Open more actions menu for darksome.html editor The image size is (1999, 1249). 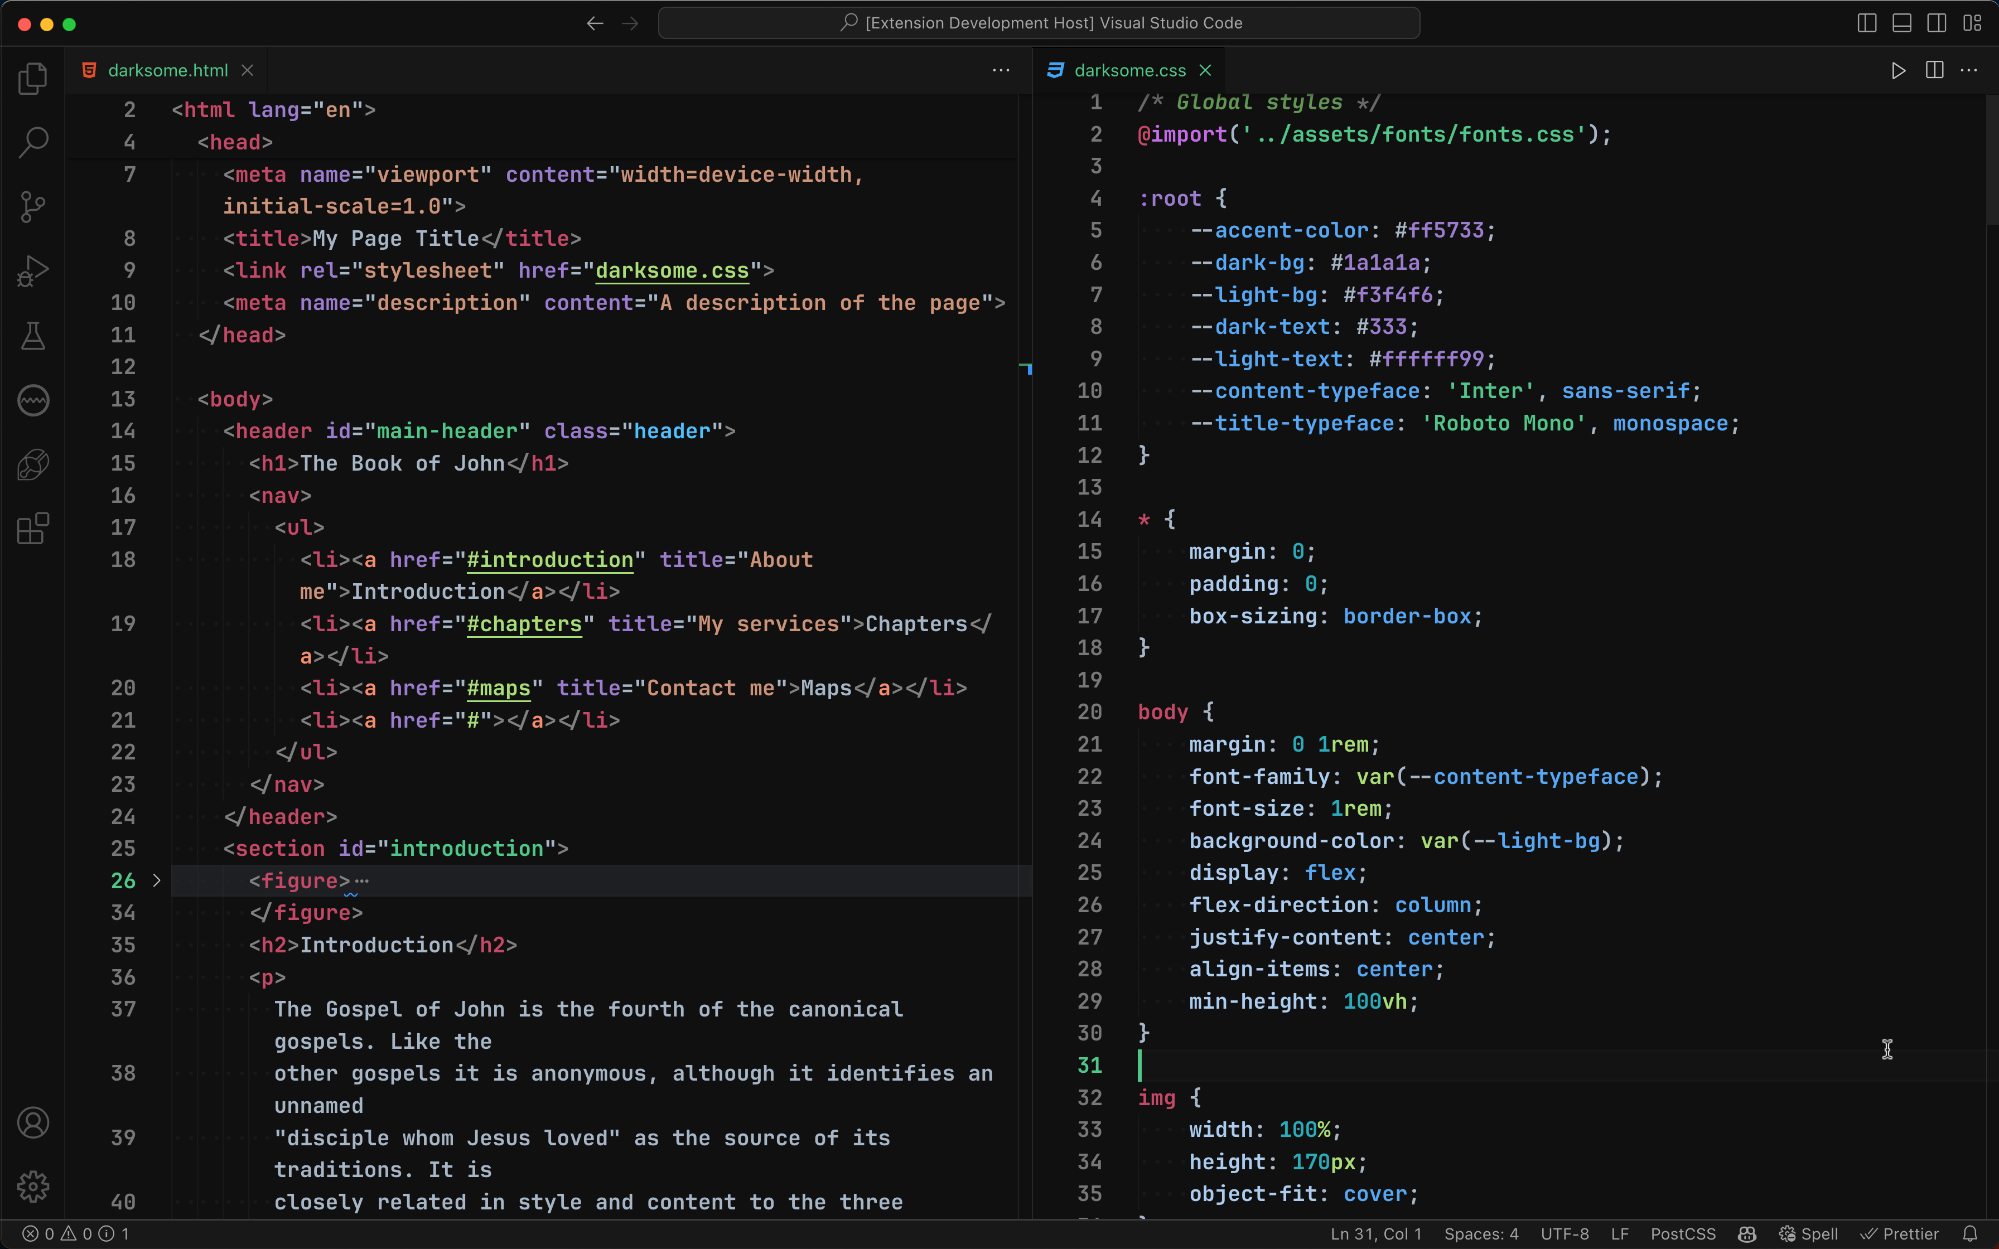tap(1000, 70)
